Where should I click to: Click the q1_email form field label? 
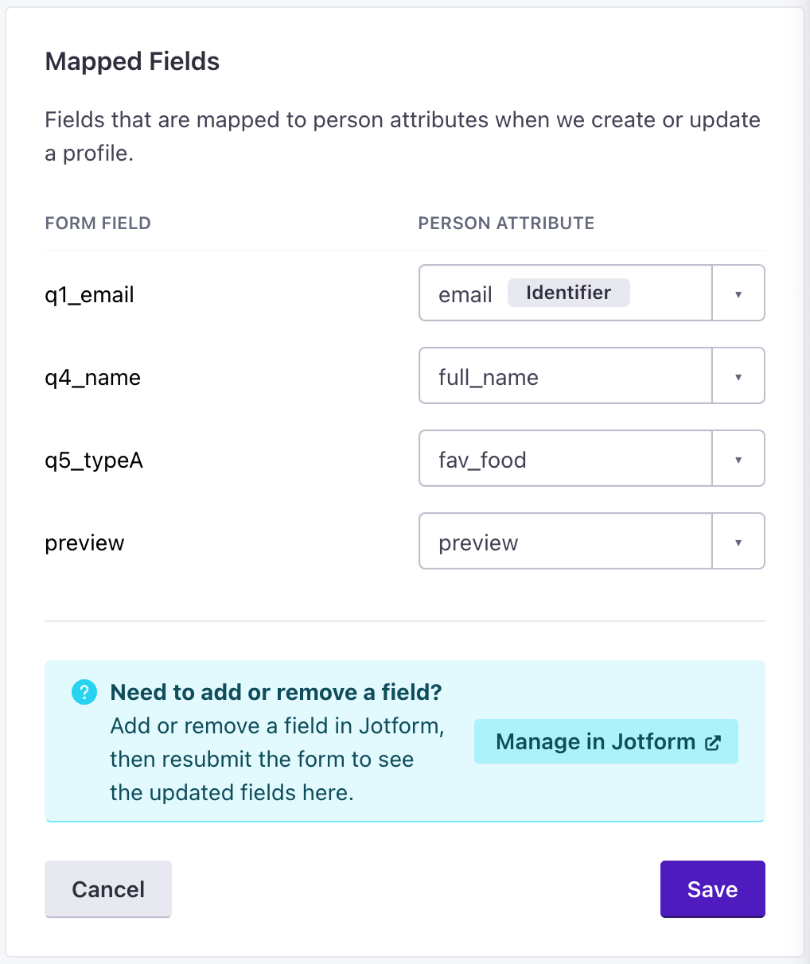pos(89,295)
